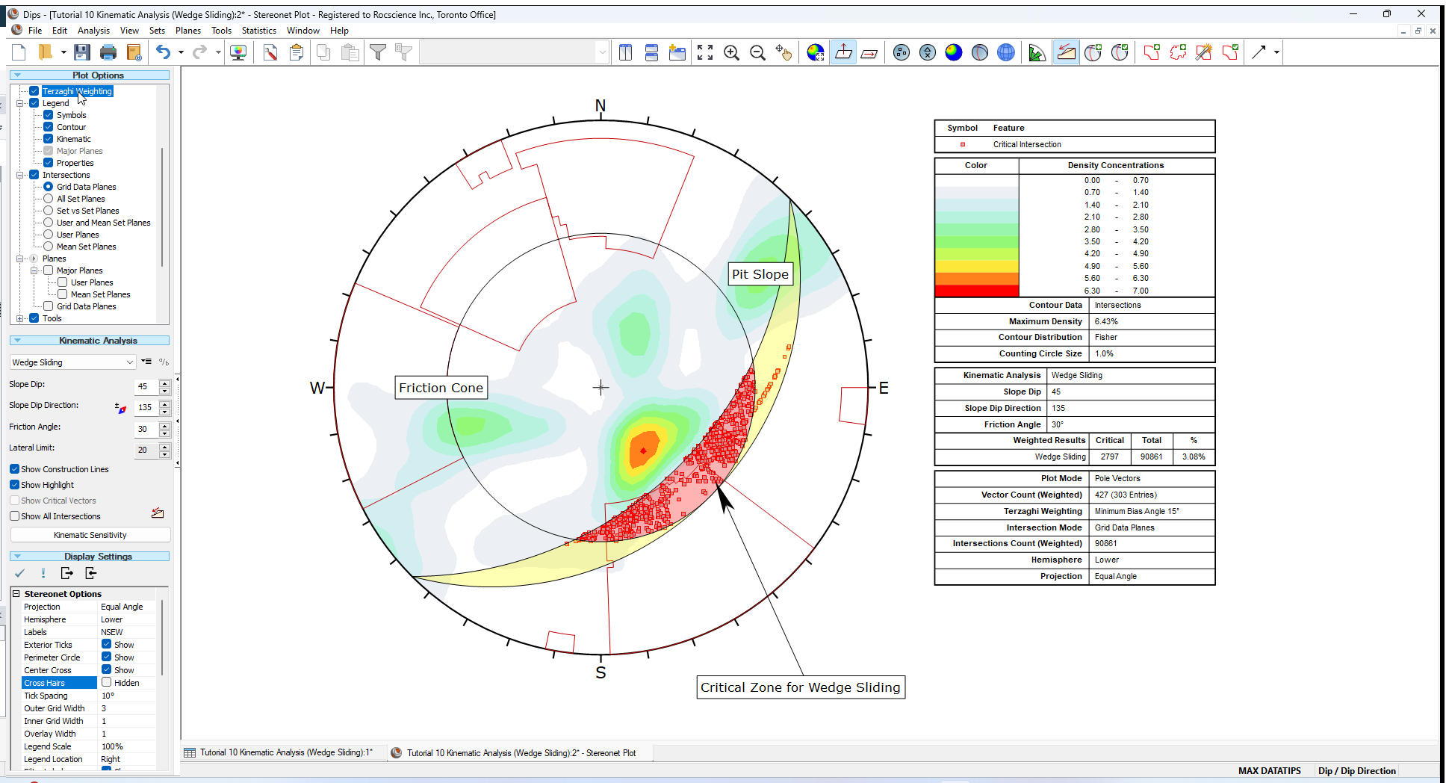Select the Contour Plot globe icon
This screenshot has height=783, width=1446.
click(x=954, y=52)
